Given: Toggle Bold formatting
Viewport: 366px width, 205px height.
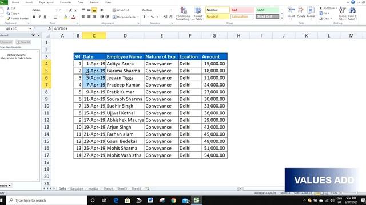Looking at the screenshot, I should pos(34,17).
